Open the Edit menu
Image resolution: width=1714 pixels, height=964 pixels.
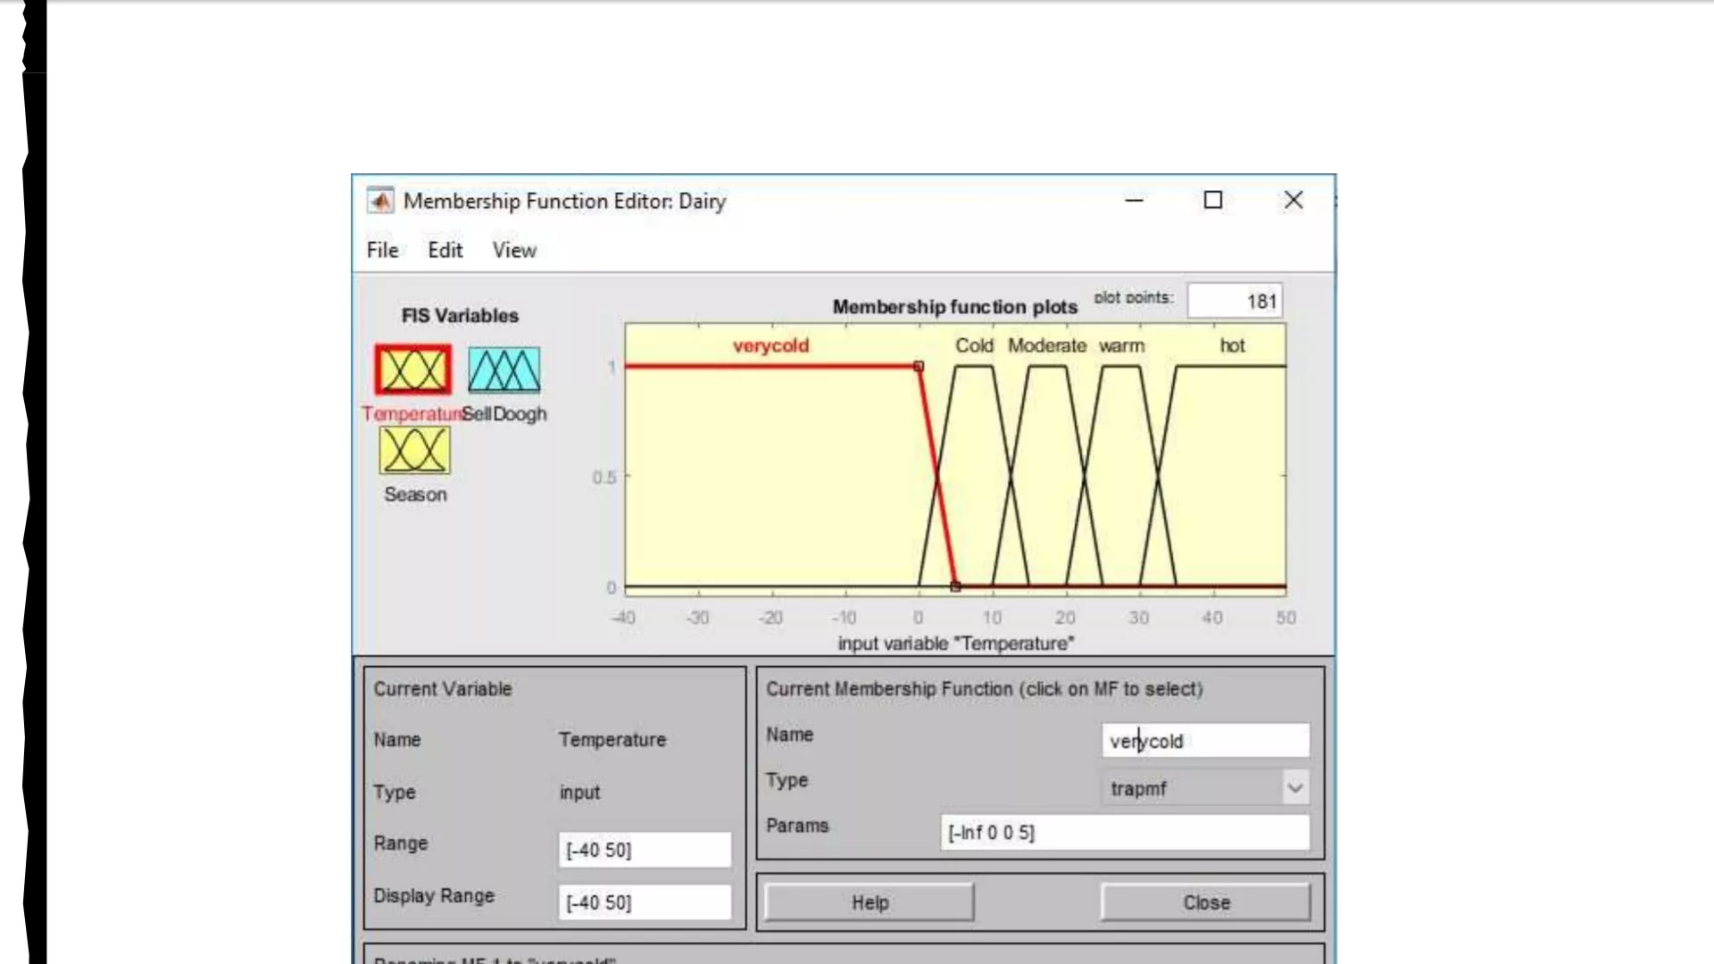(x=445, y=251)
